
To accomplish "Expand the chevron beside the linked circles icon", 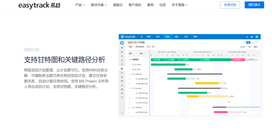I will tap(124, 97).
